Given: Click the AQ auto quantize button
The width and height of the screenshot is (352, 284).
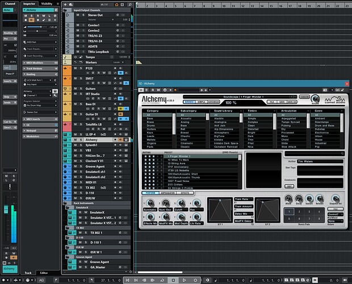Looking at the screenshot, I should pos(41,280).
